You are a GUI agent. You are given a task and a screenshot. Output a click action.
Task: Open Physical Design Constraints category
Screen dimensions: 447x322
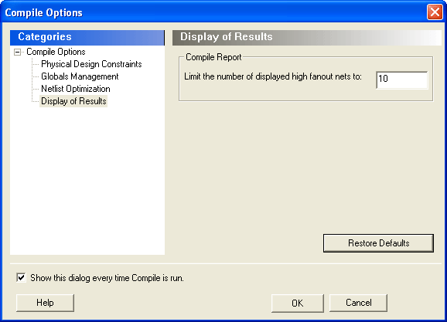91,64
